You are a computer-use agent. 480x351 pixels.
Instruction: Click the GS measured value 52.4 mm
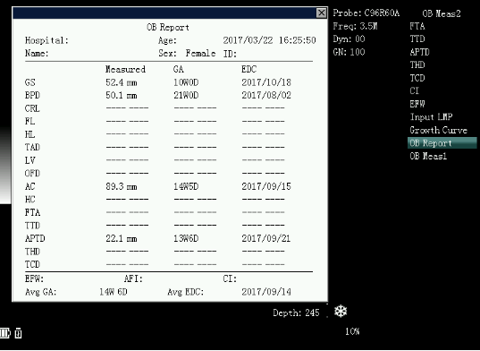click(122, 82)
